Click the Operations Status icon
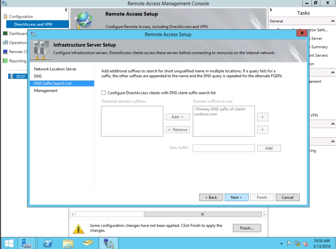Screen dimensions: 336x249 click(x=5, y=42)
